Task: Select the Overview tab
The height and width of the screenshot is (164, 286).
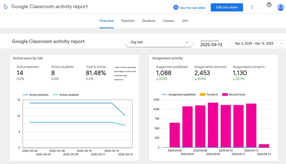Action: pyautogui.click(x=106, y=21)
